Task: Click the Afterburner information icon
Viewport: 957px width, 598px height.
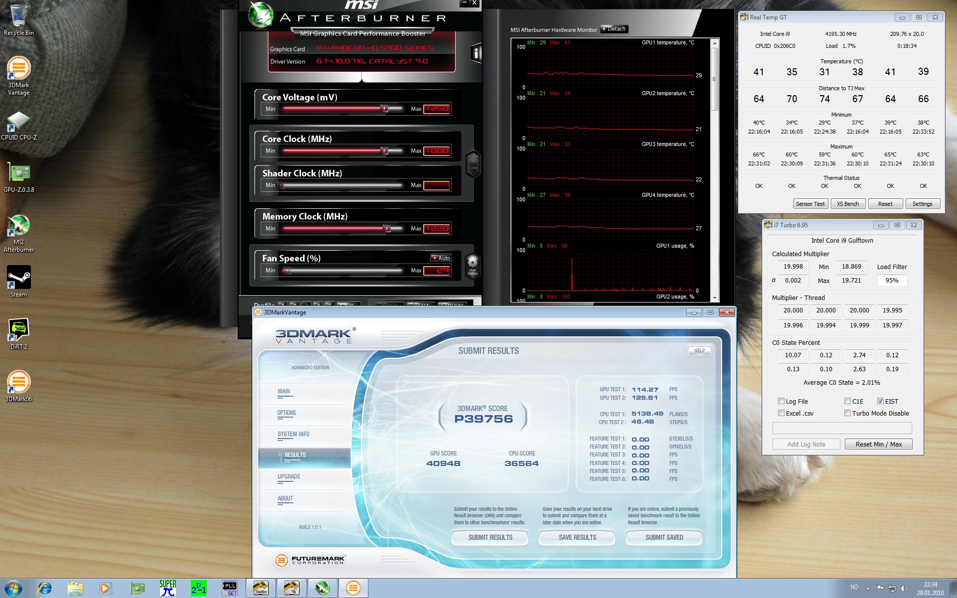Action: [x=476, y=53]
